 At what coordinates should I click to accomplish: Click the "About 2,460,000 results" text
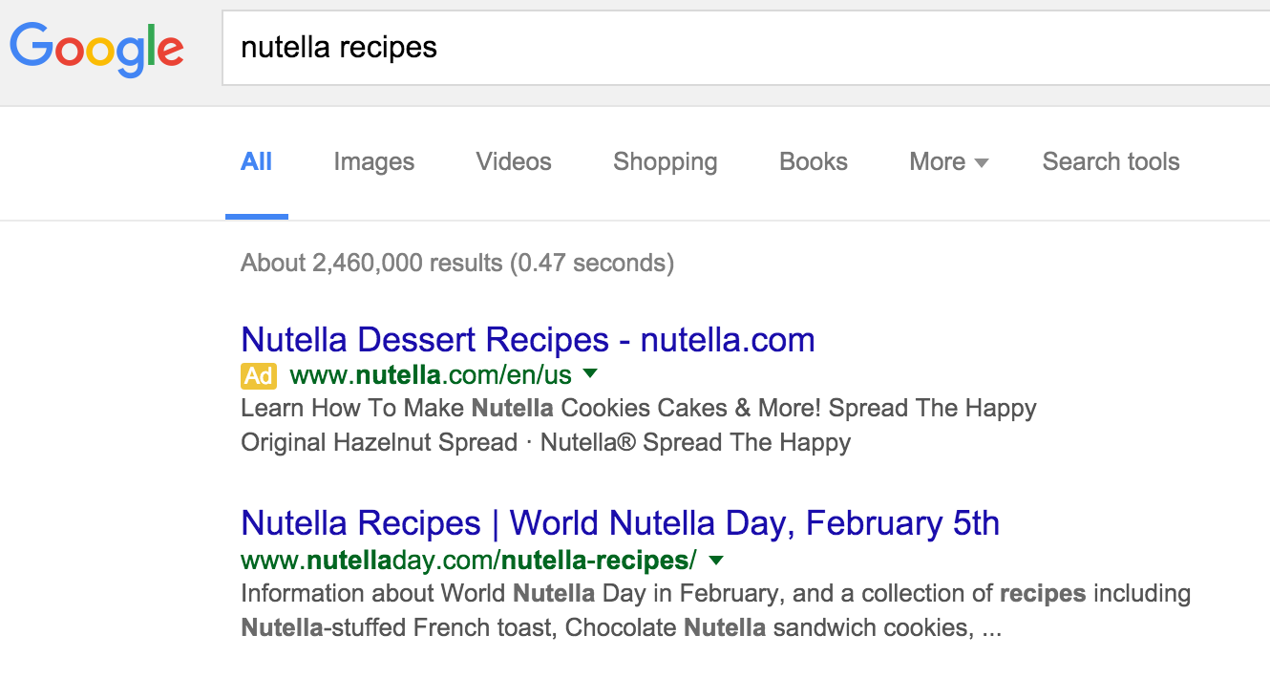tap(456, 263)
